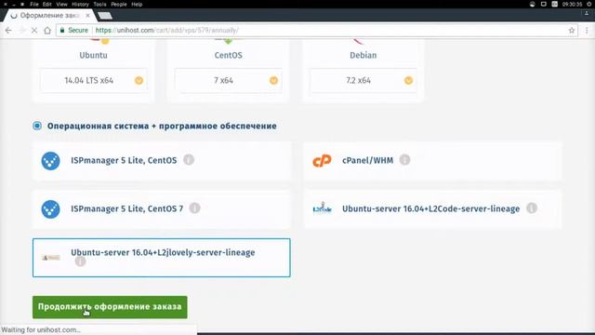Open a new browser tab

pyautogui.click(x=105, y=16)
